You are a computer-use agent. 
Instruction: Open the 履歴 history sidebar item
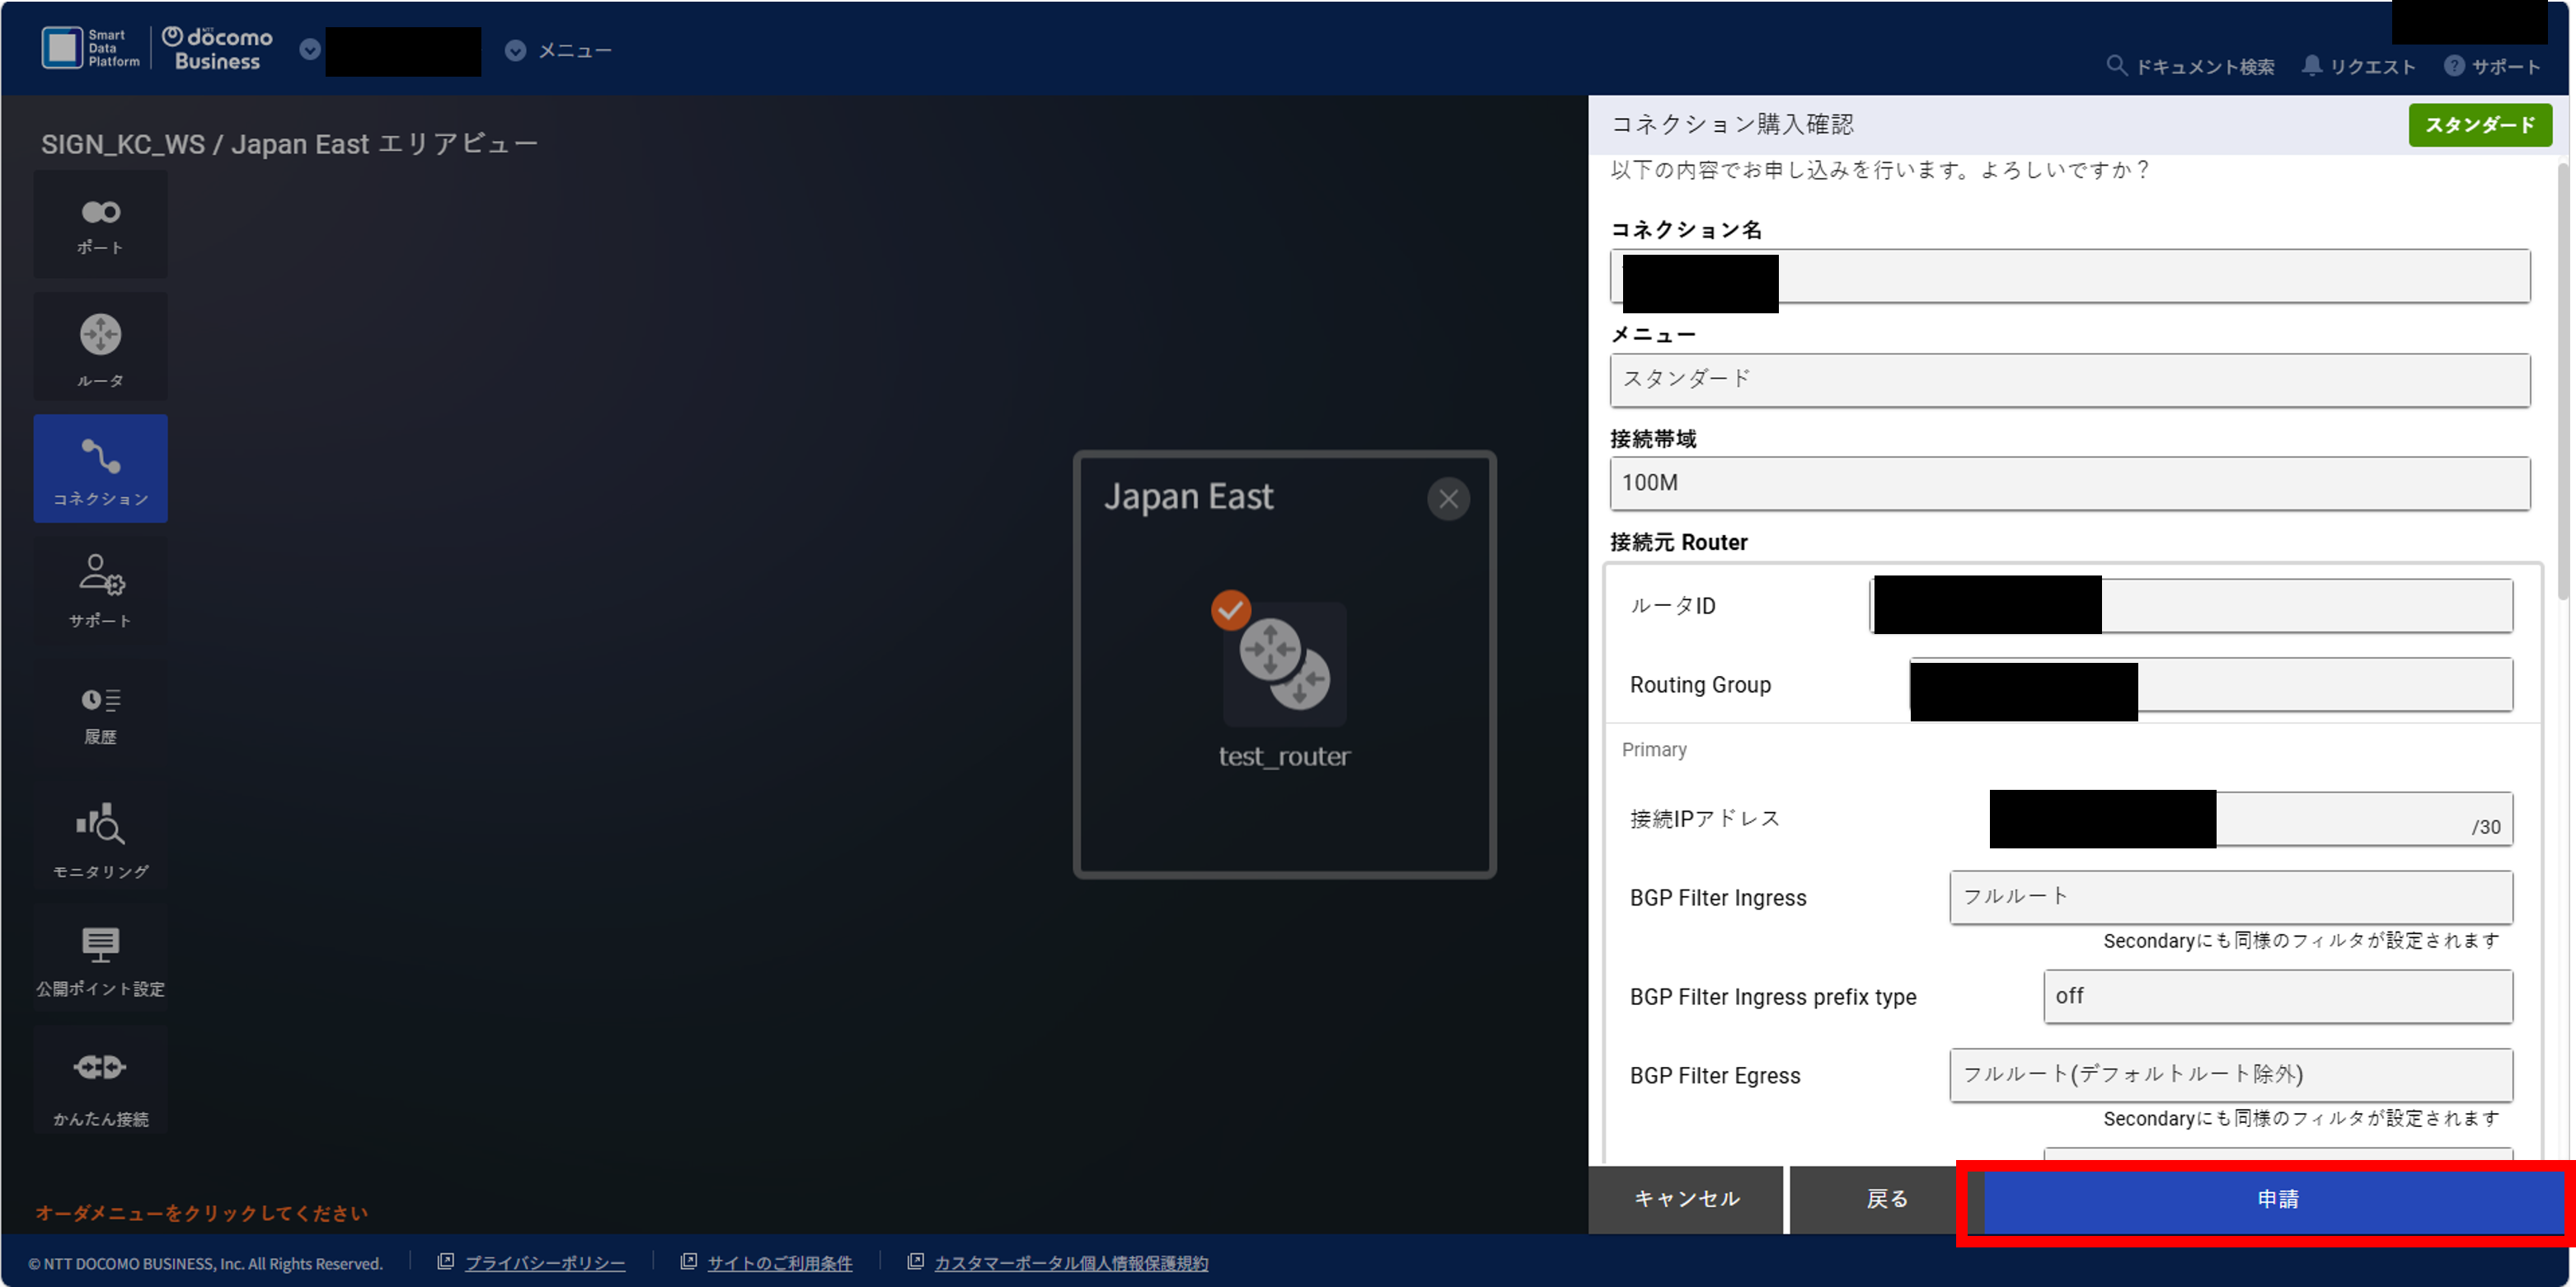100,714
